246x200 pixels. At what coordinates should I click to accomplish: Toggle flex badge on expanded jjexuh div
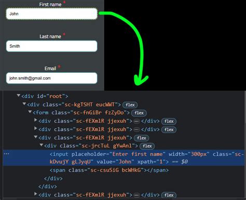tap(142, 138)
